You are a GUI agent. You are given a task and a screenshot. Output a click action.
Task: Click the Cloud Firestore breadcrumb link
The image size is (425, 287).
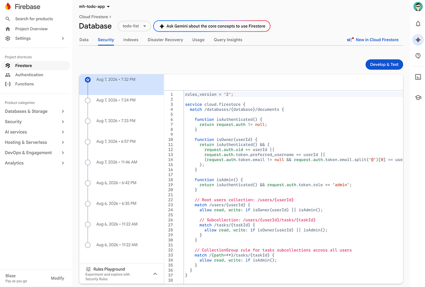pos(93,17)
